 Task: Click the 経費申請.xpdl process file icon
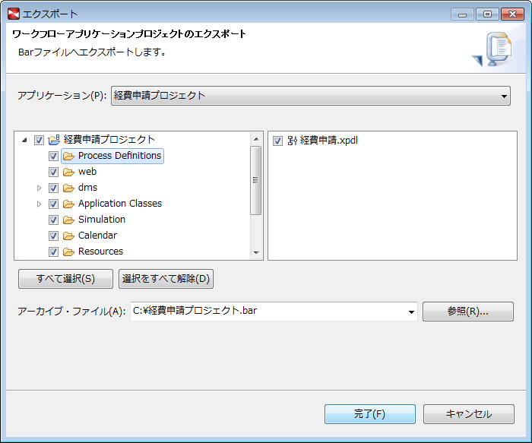(x=292, y=141)
